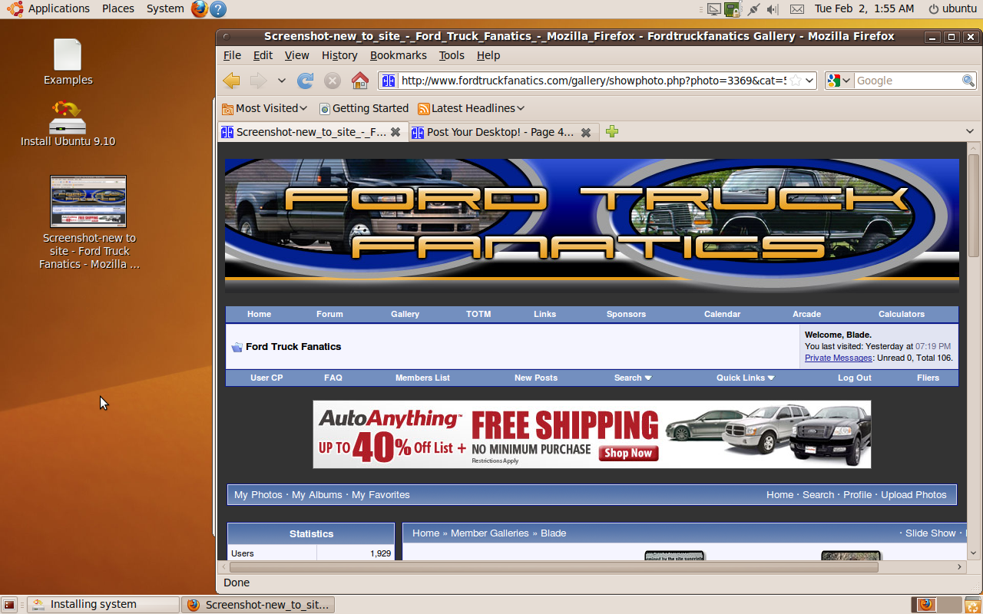This screenshot has width=983, height=614.
Task: Click the site favicon in address bar
Action: click(x=389, y=81)
